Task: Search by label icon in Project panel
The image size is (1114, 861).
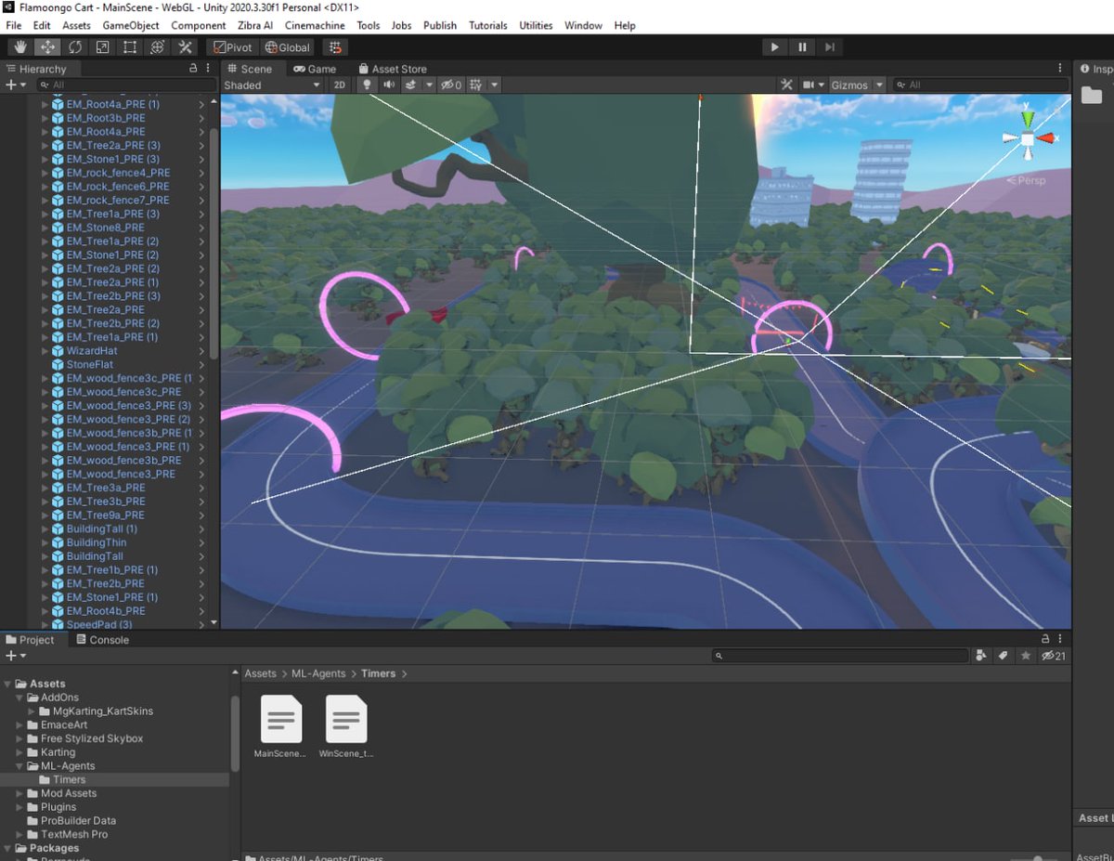Action: click(x=1004, y=656)
